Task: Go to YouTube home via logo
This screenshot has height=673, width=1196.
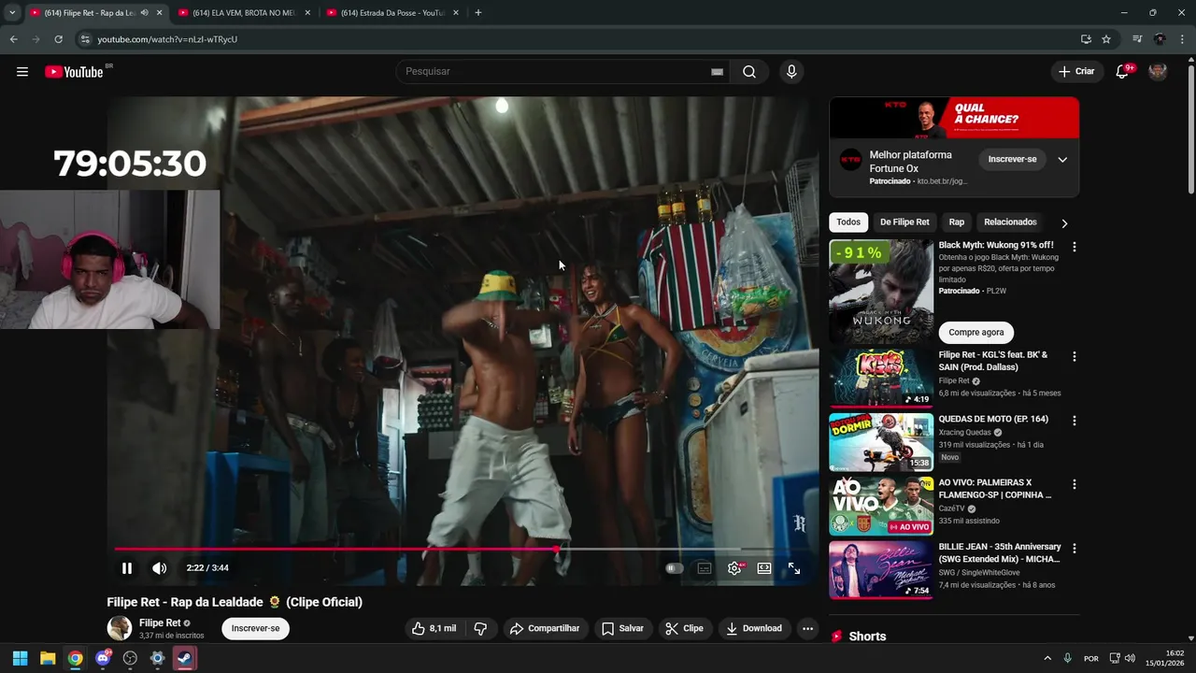Action: coord(74,72)
